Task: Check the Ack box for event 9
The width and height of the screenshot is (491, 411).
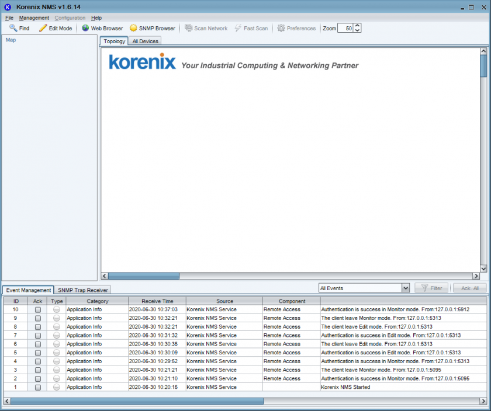Action: click(x=38, y=318)
